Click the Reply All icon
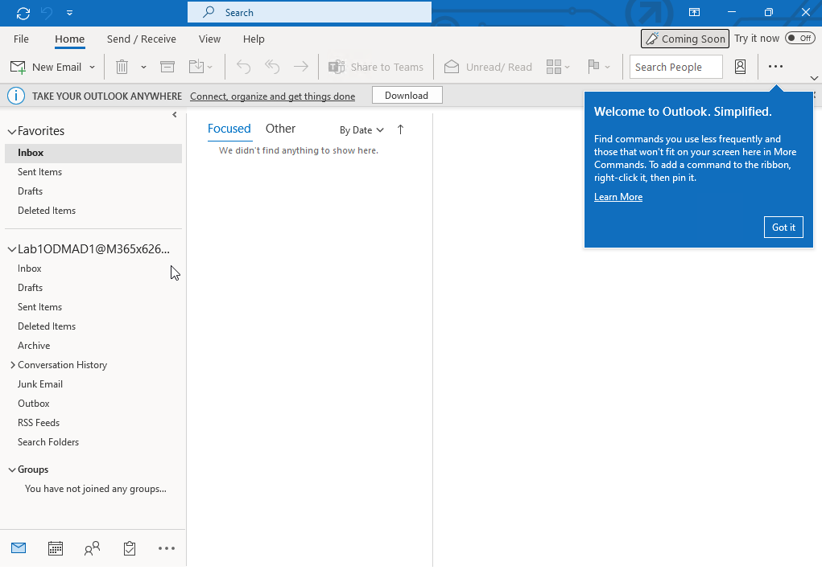 272,67
